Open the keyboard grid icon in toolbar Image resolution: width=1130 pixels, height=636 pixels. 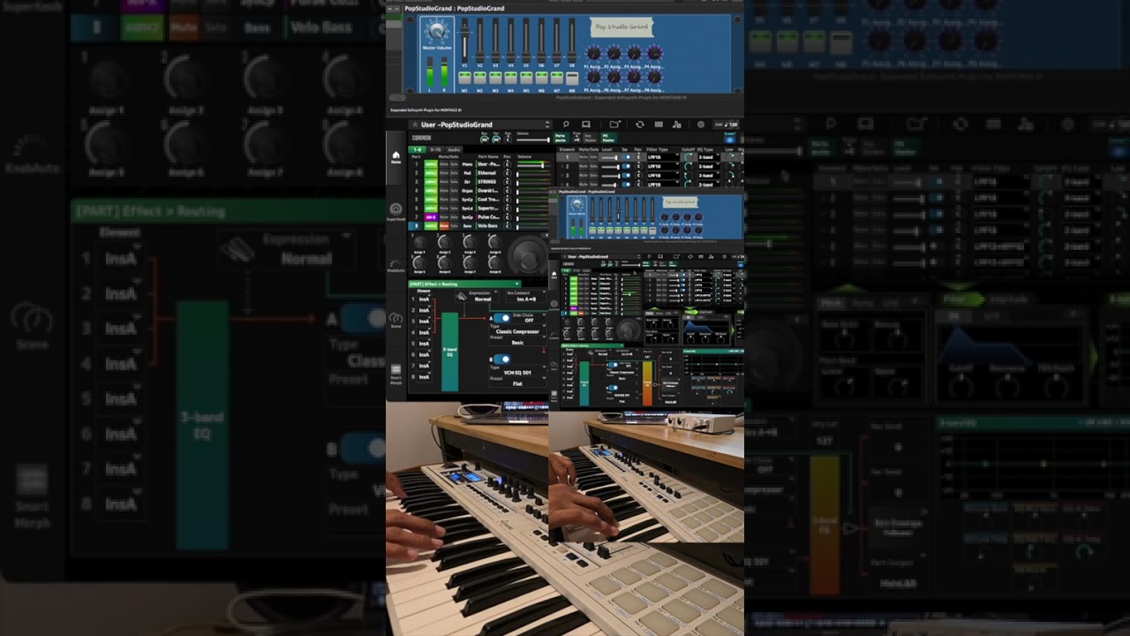(x=659, y=125)
